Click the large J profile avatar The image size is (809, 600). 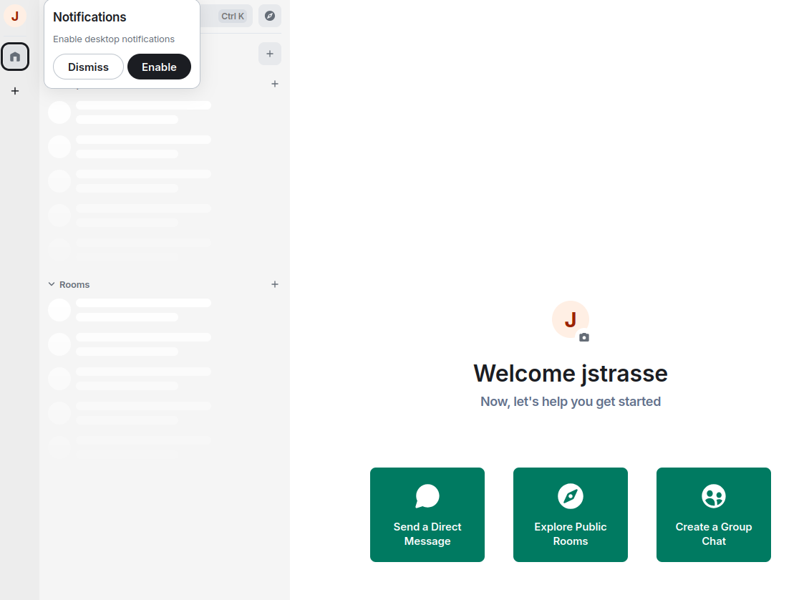(570, 319)
